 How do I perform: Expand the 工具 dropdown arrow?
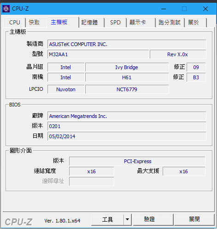pos(128,219)
